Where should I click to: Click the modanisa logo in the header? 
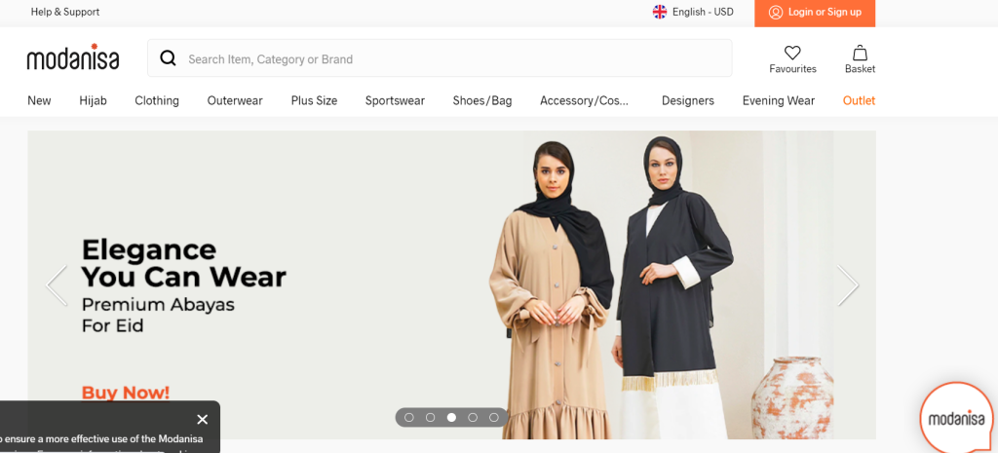point(72,57)
